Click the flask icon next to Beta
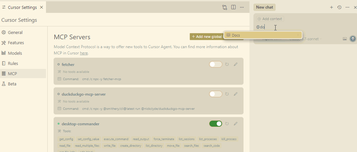357x152 pixels. (x=3, y=84)
